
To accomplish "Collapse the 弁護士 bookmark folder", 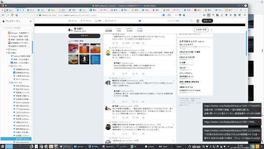I will (x=7, y=53).
